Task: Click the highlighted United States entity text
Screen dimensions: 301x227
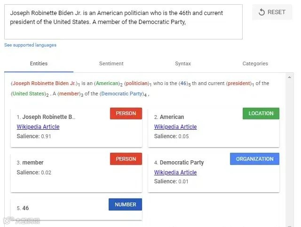Action: click(28, 94)
